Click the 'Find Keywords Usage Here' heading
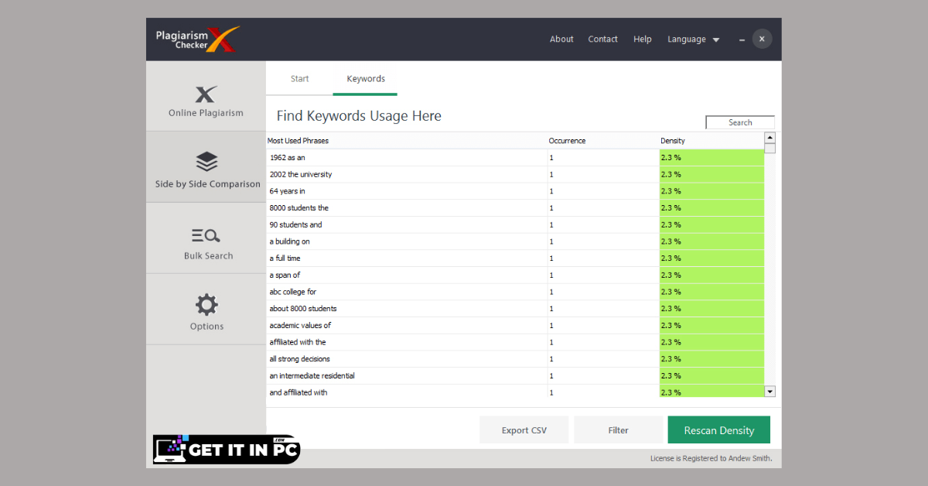This screenshot has width=928, height=486. point(359,116)
